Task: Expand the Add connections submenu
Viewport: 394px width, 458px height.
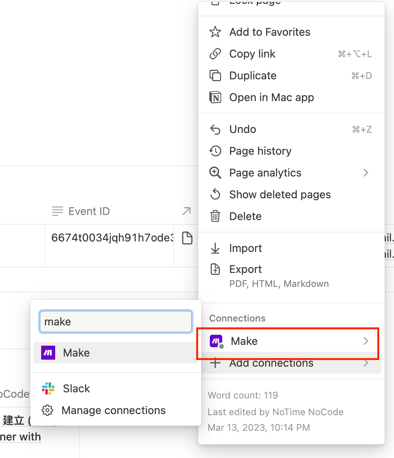Action: pos(366,363)
